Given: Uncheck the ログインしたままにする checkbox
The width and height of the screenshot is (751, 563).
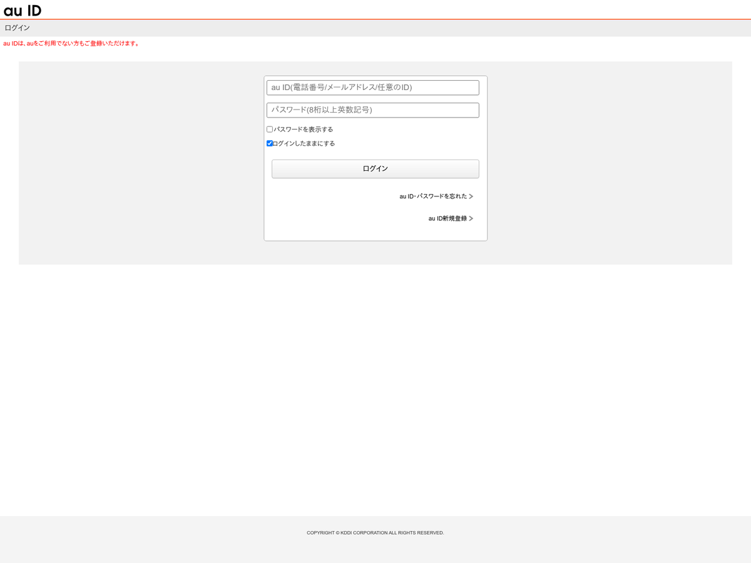Looking at the screenshot, I should click(270, 143).
